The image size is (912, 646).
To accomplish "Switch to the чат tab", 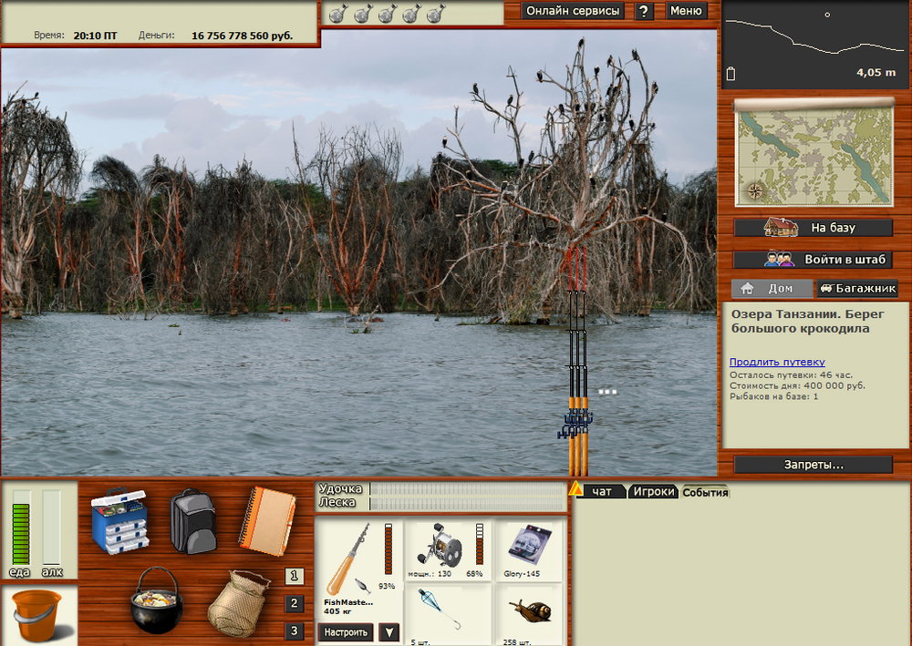I will (x=602, y=492).
